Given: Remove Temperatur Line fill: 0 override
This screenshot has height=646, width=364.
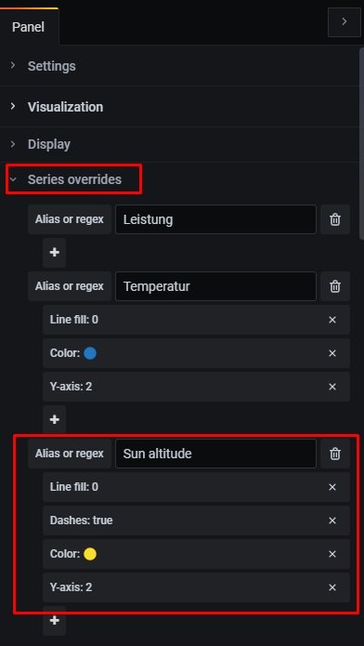Looking at the screenshot, I should coord(332,320).
